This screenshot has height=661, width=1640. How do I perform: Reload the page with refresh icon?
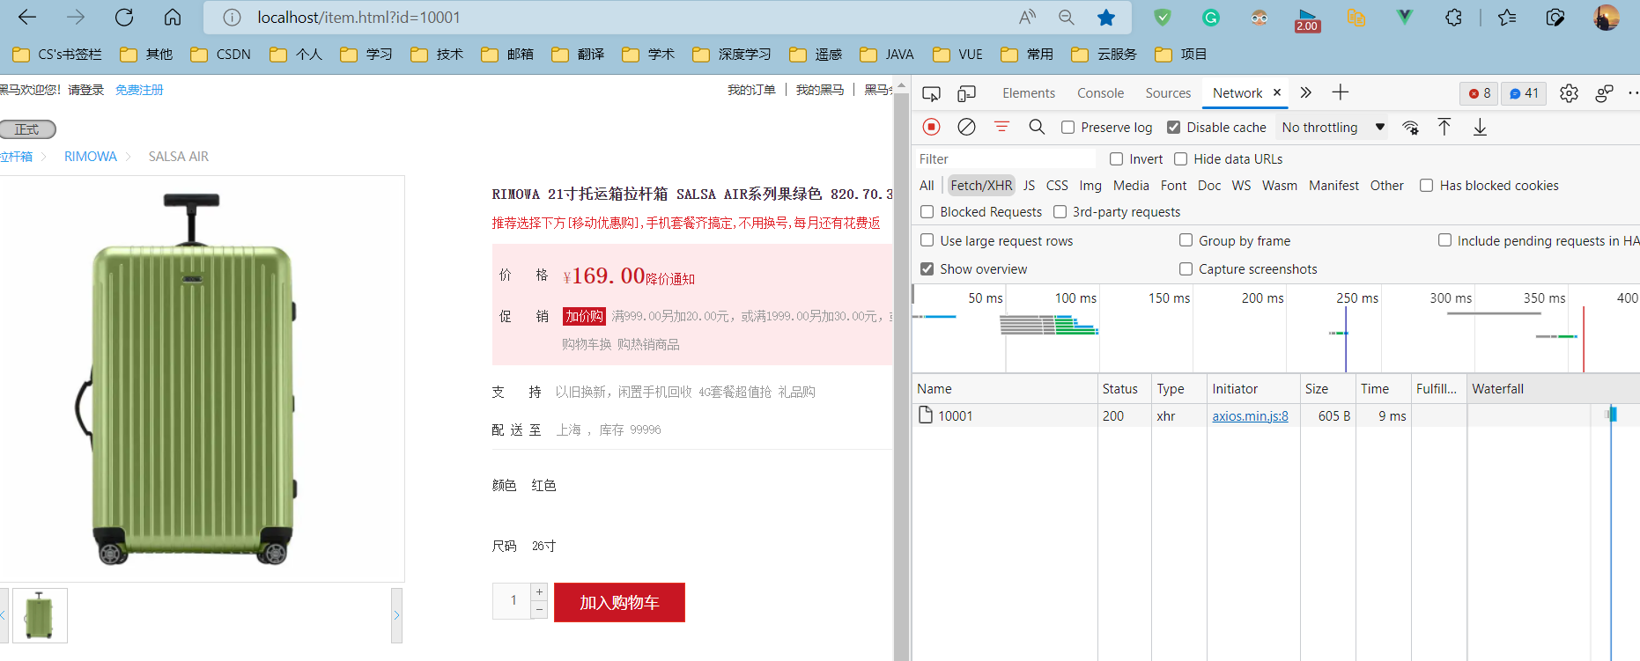coord(124,18)
